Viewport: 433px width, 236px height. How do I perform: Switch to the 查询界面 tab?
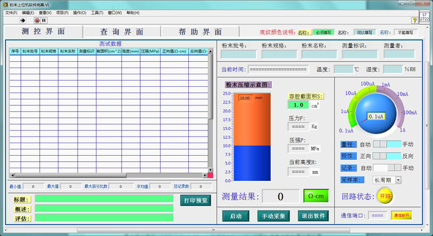(121, 32)
